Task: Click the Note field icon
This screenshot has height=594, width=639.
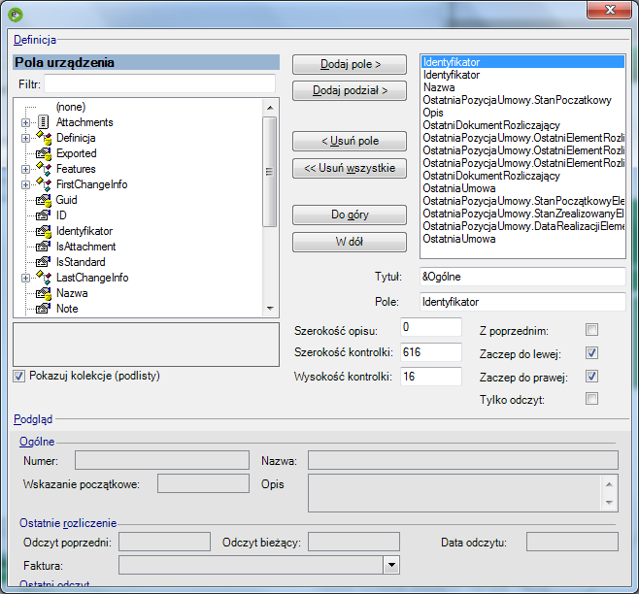Action: point(44,309)
